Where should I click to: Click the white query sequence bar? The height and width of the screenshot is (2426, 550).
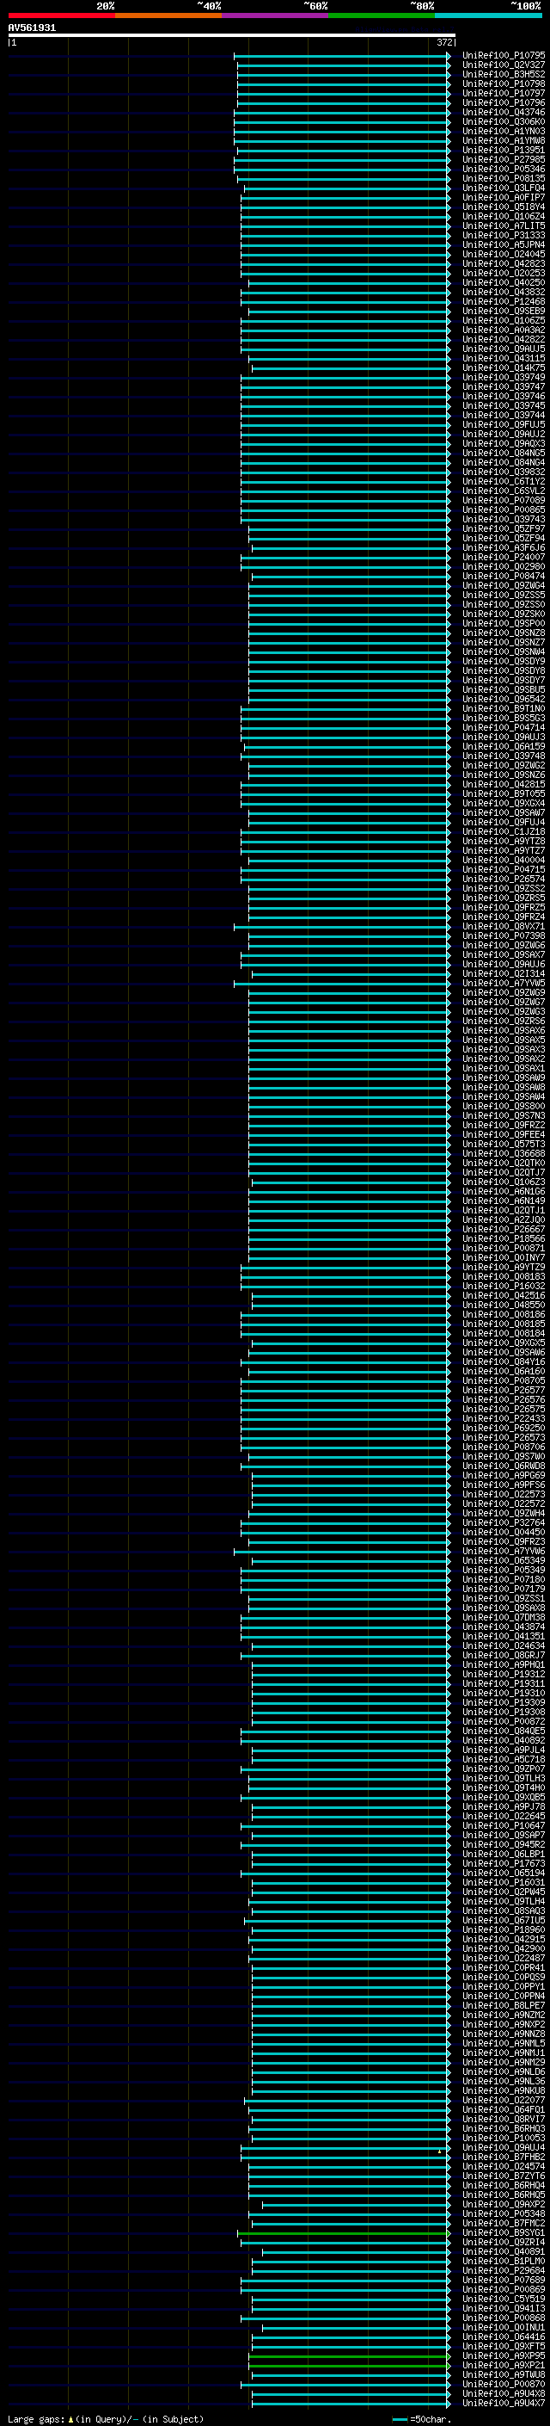click(x=231, y=34)
